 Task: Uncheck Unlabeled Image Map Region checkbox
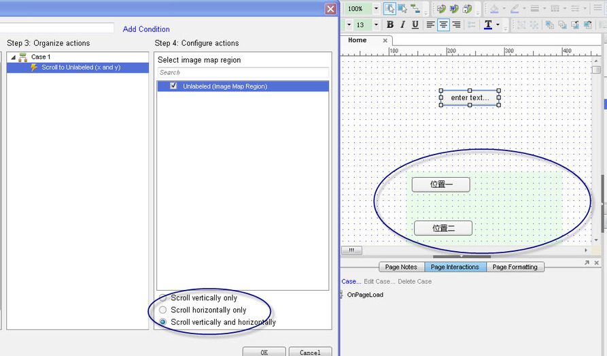pos(173,86)
